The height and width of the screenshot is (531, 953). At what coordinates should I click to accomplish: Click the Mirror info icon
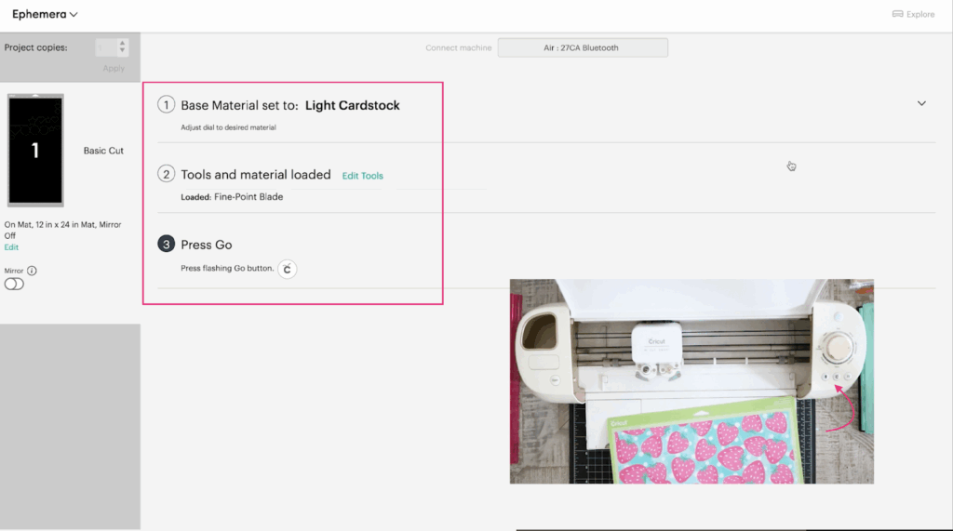(32, 271)
